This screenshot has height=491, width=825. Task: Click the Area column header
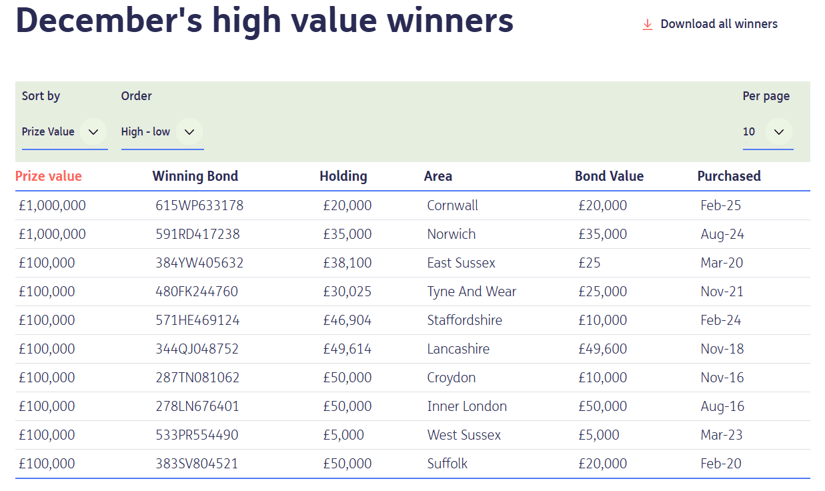click(x=438, y=176)
